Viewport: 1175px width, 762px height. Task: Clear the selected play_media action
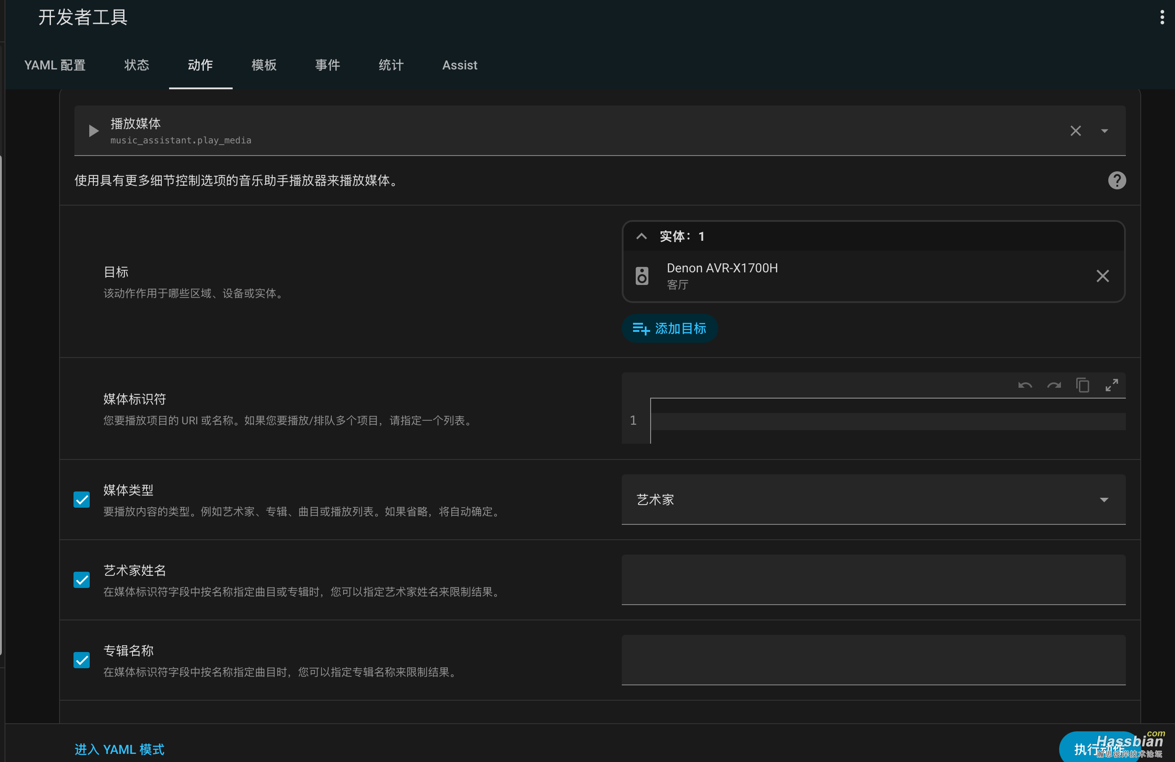coord(1075,131)
